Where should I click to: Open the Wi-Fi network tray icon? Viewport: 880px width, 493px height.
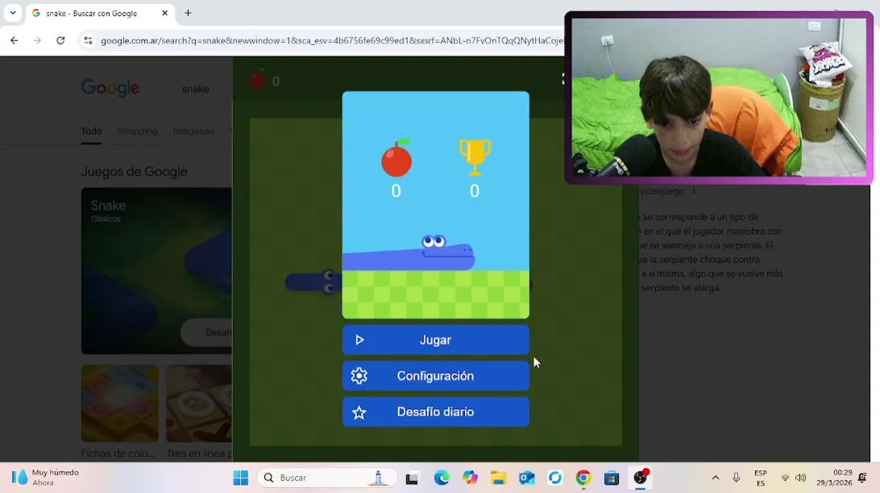pos(785,478)
